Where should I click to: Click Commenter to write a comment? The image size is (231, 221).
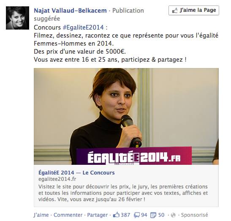(x=68, y=215)
